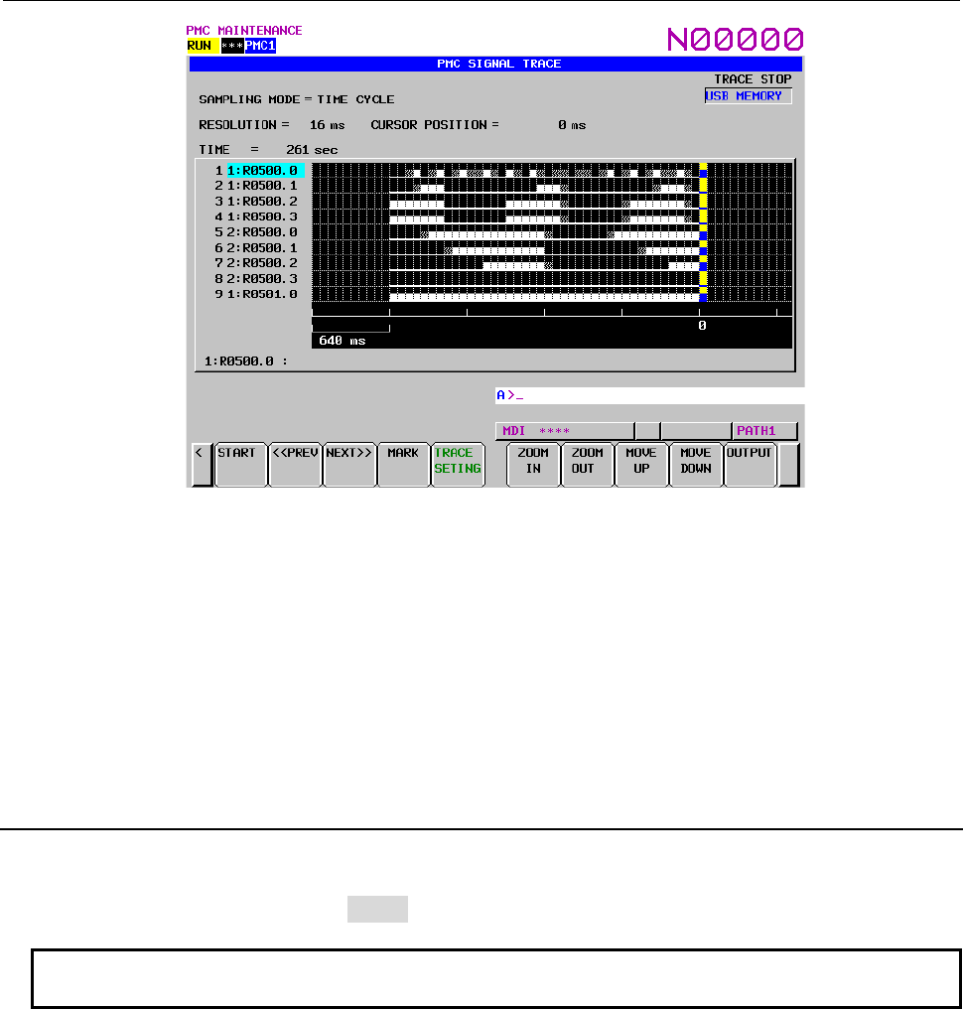Select signal row 5 labeled 2:R0500.0
The height and width of the screenshot is (1009, 963).
coord(256,232)
